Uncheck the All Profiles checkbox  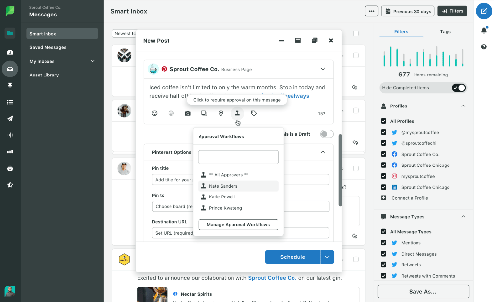tap(384, 121)
